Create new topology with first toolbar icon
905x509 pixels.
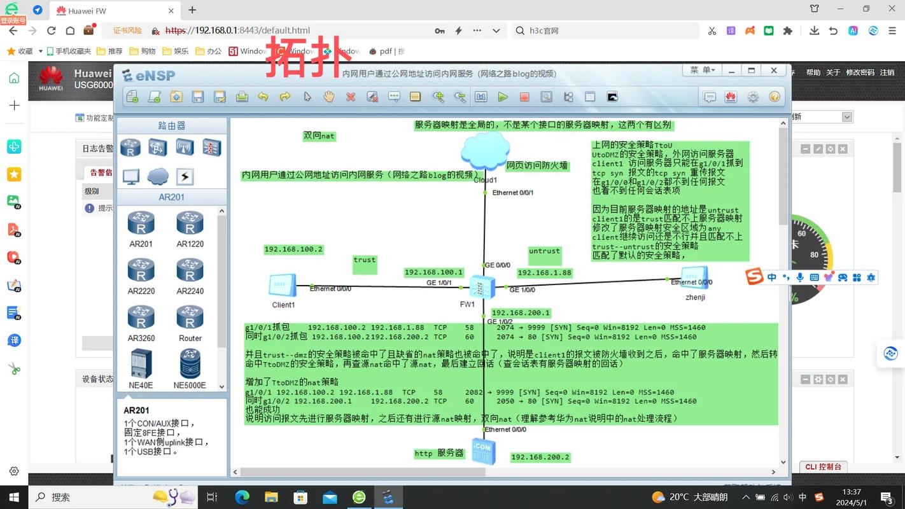[132, 96]
